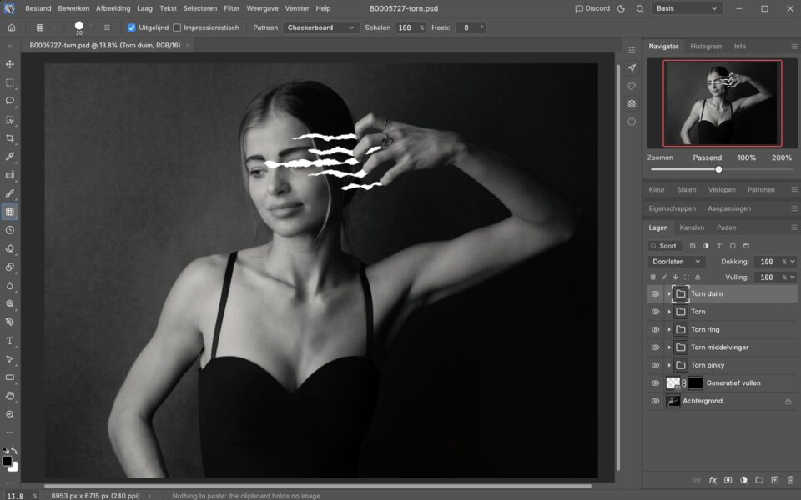Create a new layer
The width and height of the screenshot is (801, 500).
click(775, 480)
